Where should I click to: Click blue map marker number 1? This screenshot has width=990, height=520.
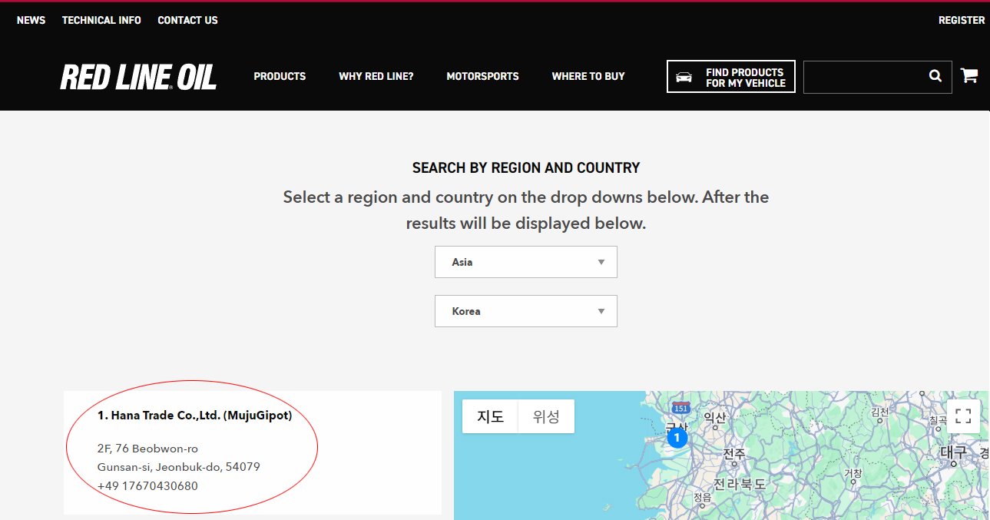pyautogui.click(x=677, y=438)
